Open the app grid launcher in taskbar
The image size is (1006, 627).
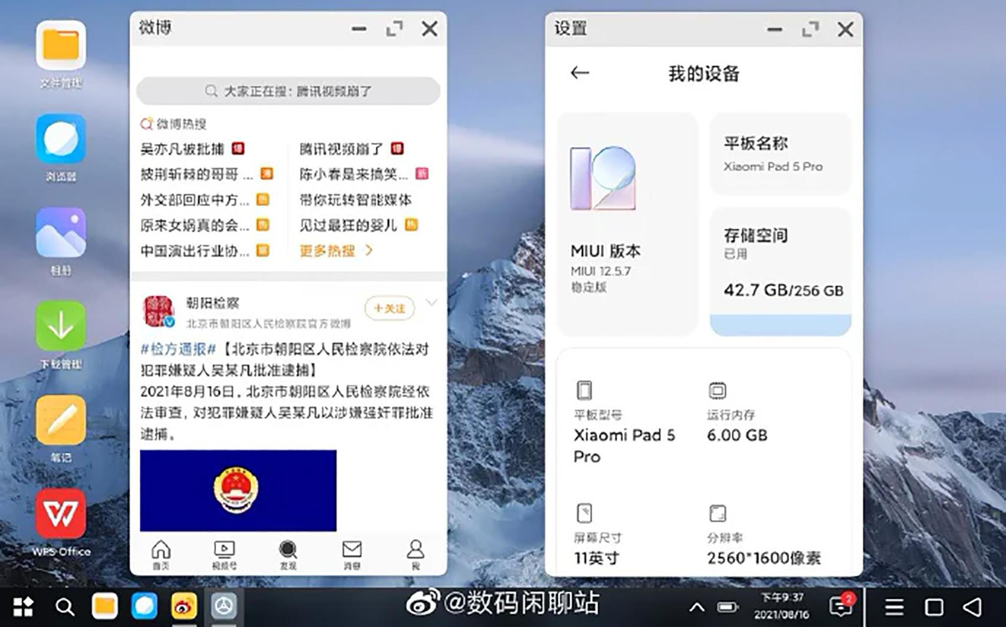point(22,607)
